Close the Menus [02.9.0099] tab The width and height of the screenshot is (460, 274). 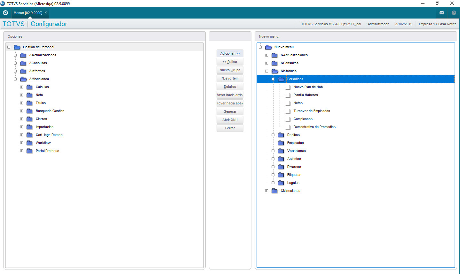click(46, 12)
